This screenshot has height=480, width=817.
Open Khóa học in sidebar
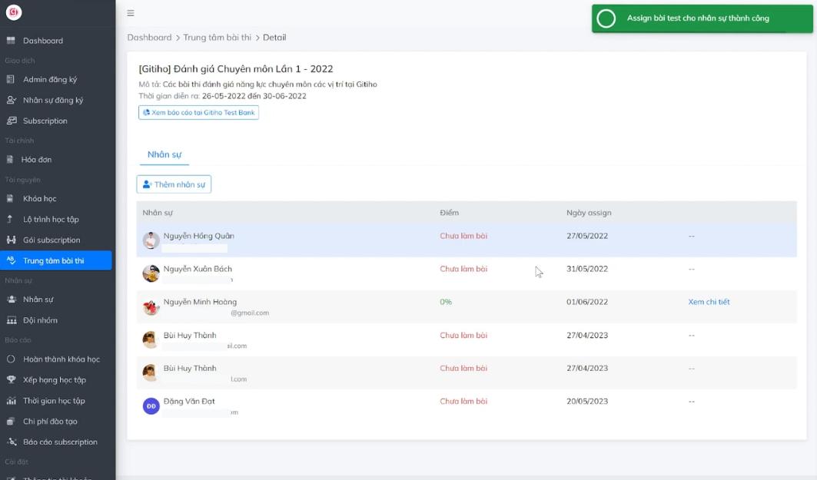[39, 199]
